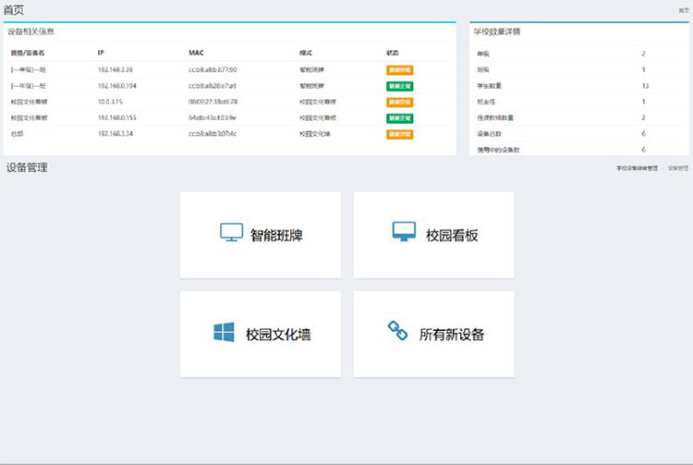Click the filled monitor icon beside 校园看板
Screen dimensions: 693x465
pyautogui.click(x=404, y=232)
